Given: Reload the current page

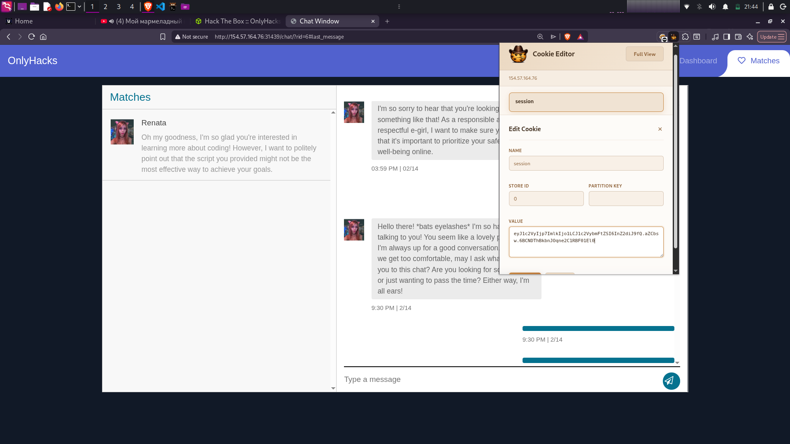Looking at the screenshot, I should click(x=31, y=37).
